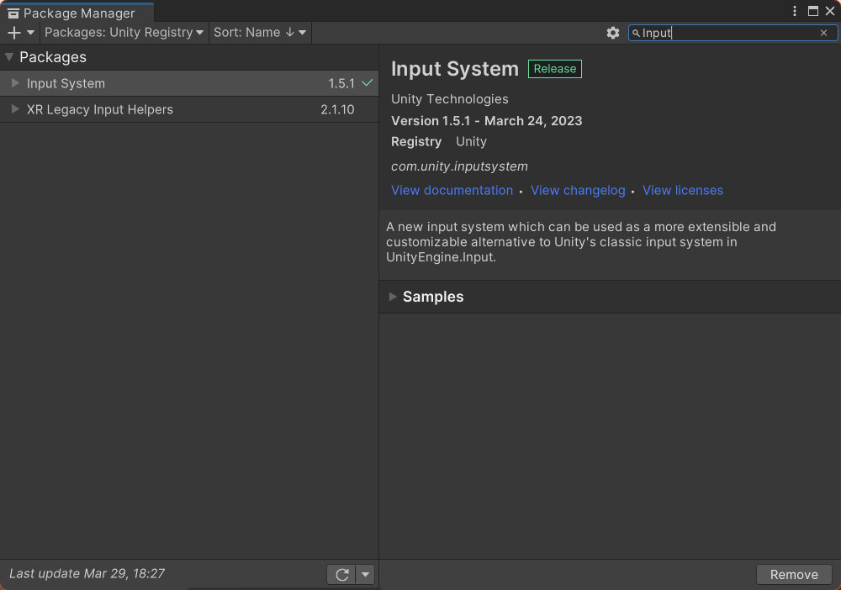Select the XR Legacy Input Helpers package
Screen dimensions: 841x590
pos(188,110)
